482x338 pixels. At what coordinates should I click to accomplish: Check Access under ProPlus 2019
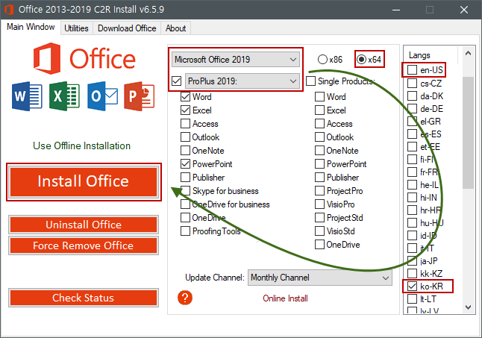coord(185,124)
